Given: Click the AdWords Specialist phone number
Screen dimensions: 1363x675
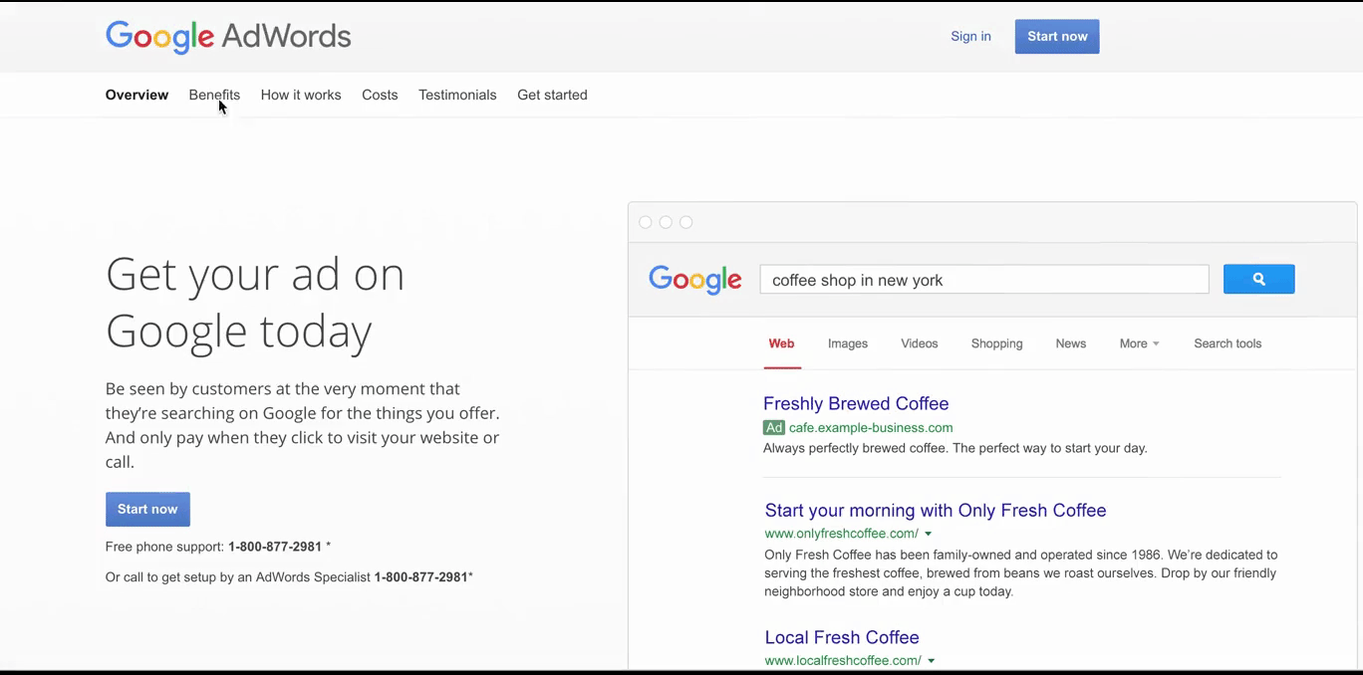Looking at the screenshot, I should click(421, 577).
